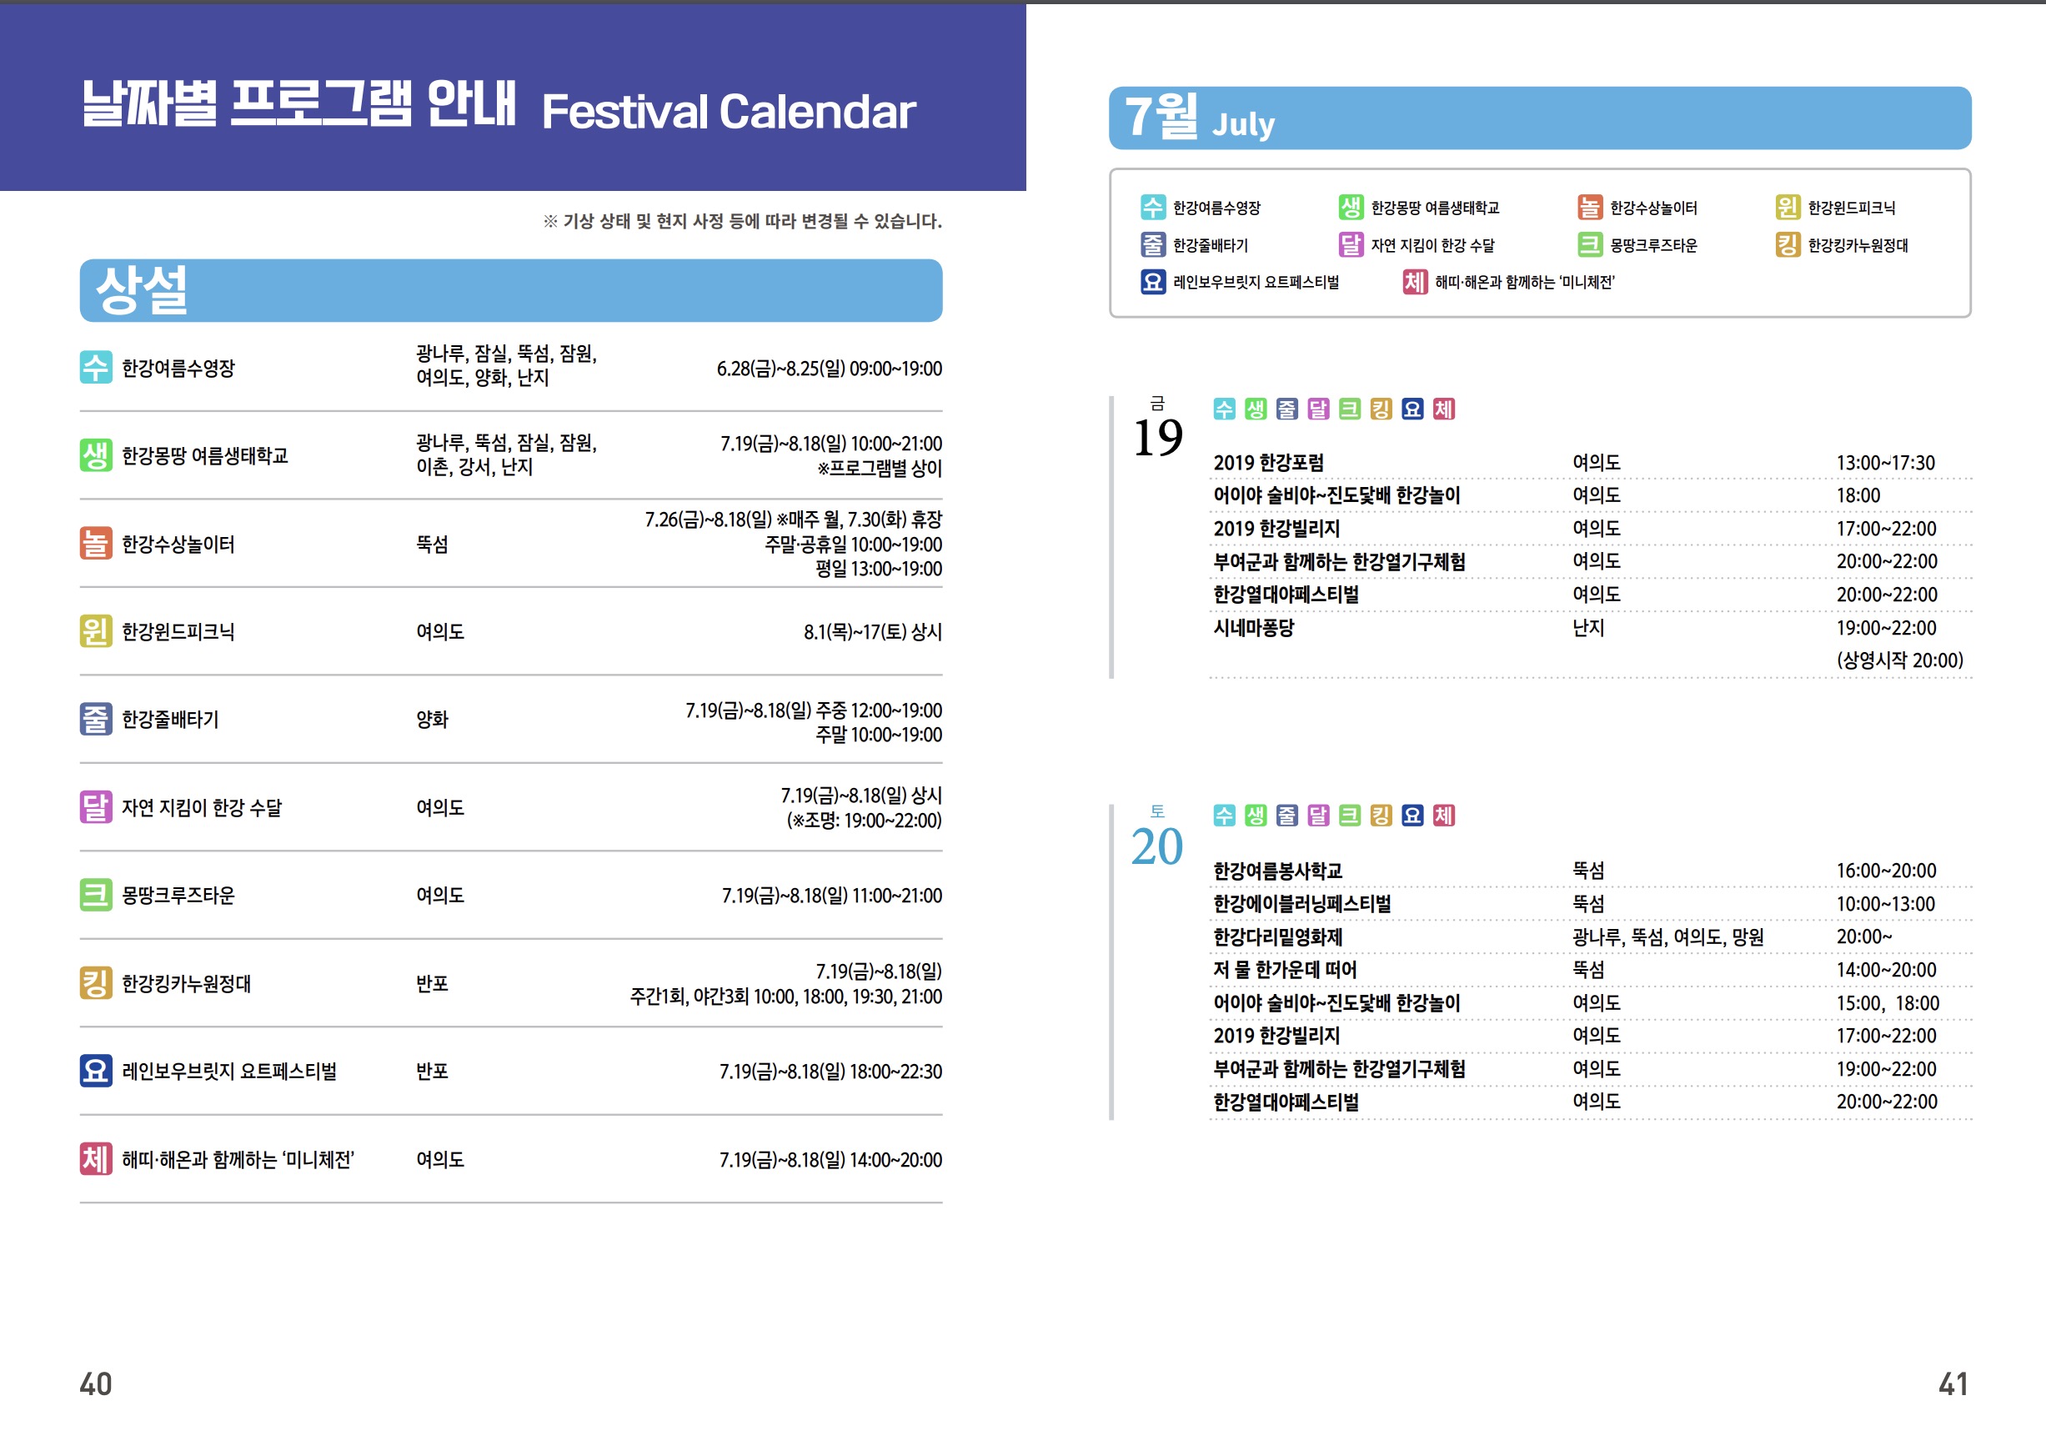Click the 수 icon in the Friday 19 icon row

point(1224,409)
